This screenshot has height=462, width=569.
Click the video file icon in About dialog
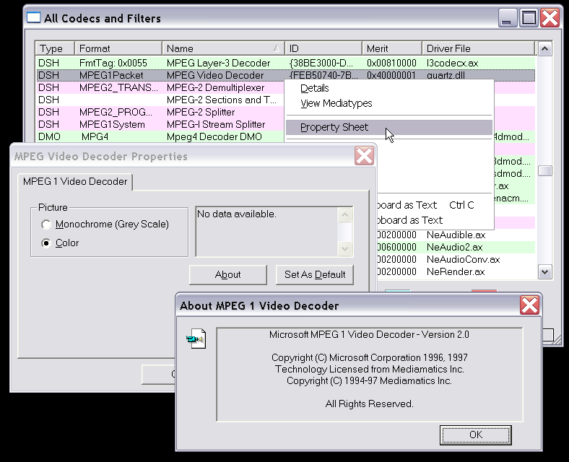(x=196, y=339)
